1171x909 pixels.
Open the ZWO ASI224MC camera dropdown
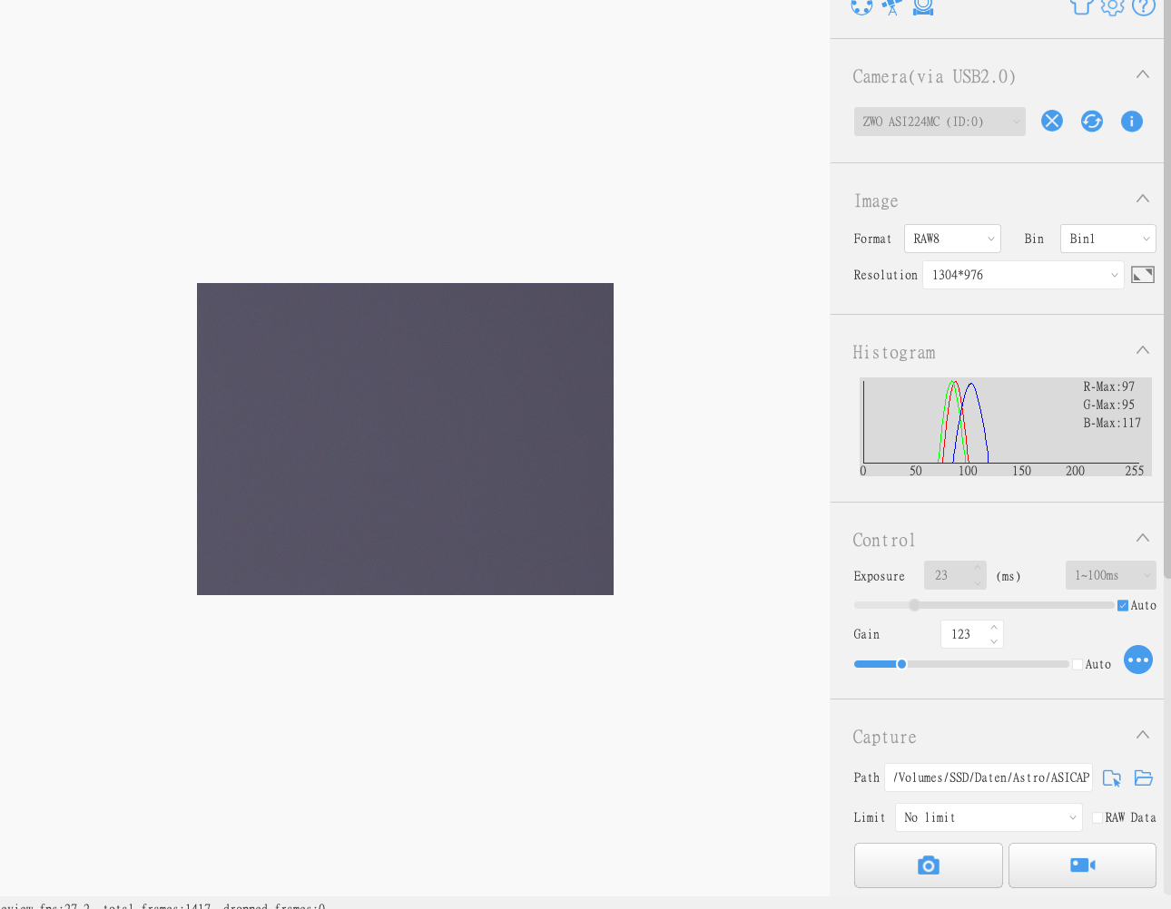tap(940, 122)
